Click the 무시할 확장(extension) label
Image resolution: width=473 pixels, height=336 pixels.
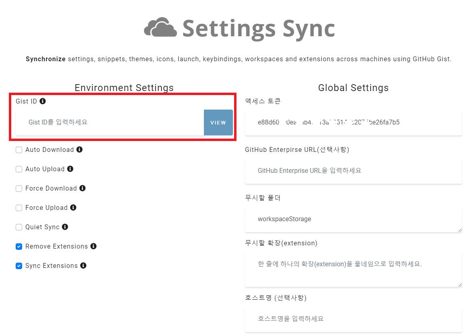[281, 243]
